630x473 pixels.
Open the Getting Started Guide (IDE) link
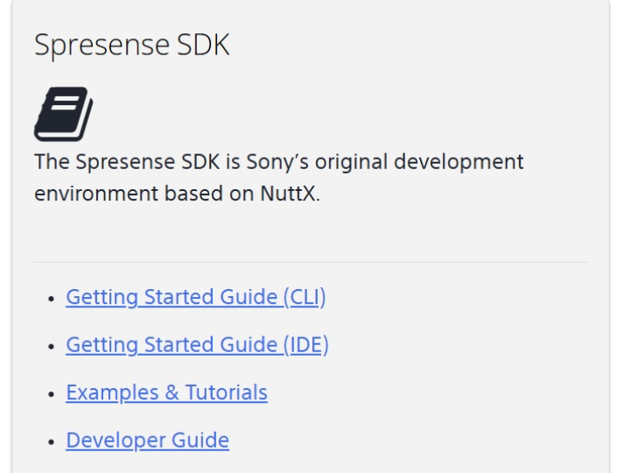click(x=197, y=345)
